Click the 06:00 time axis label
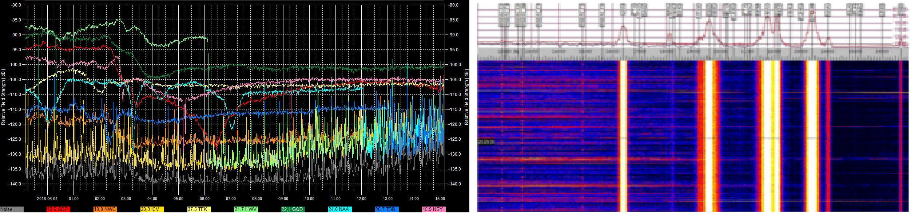 pyautogui.click(x=204, y=199)
